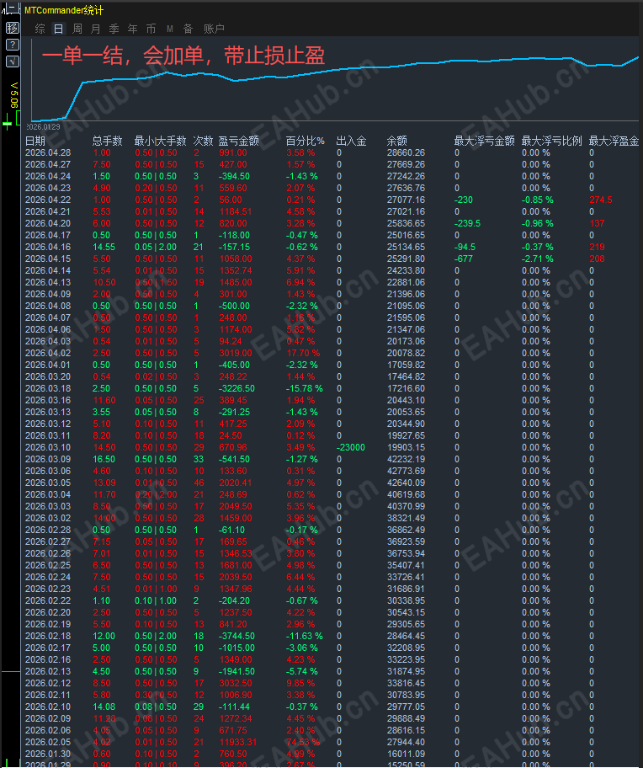643x768 pixels.
Task: Select the 2026.03.10 date row
Action: (48, 447)
